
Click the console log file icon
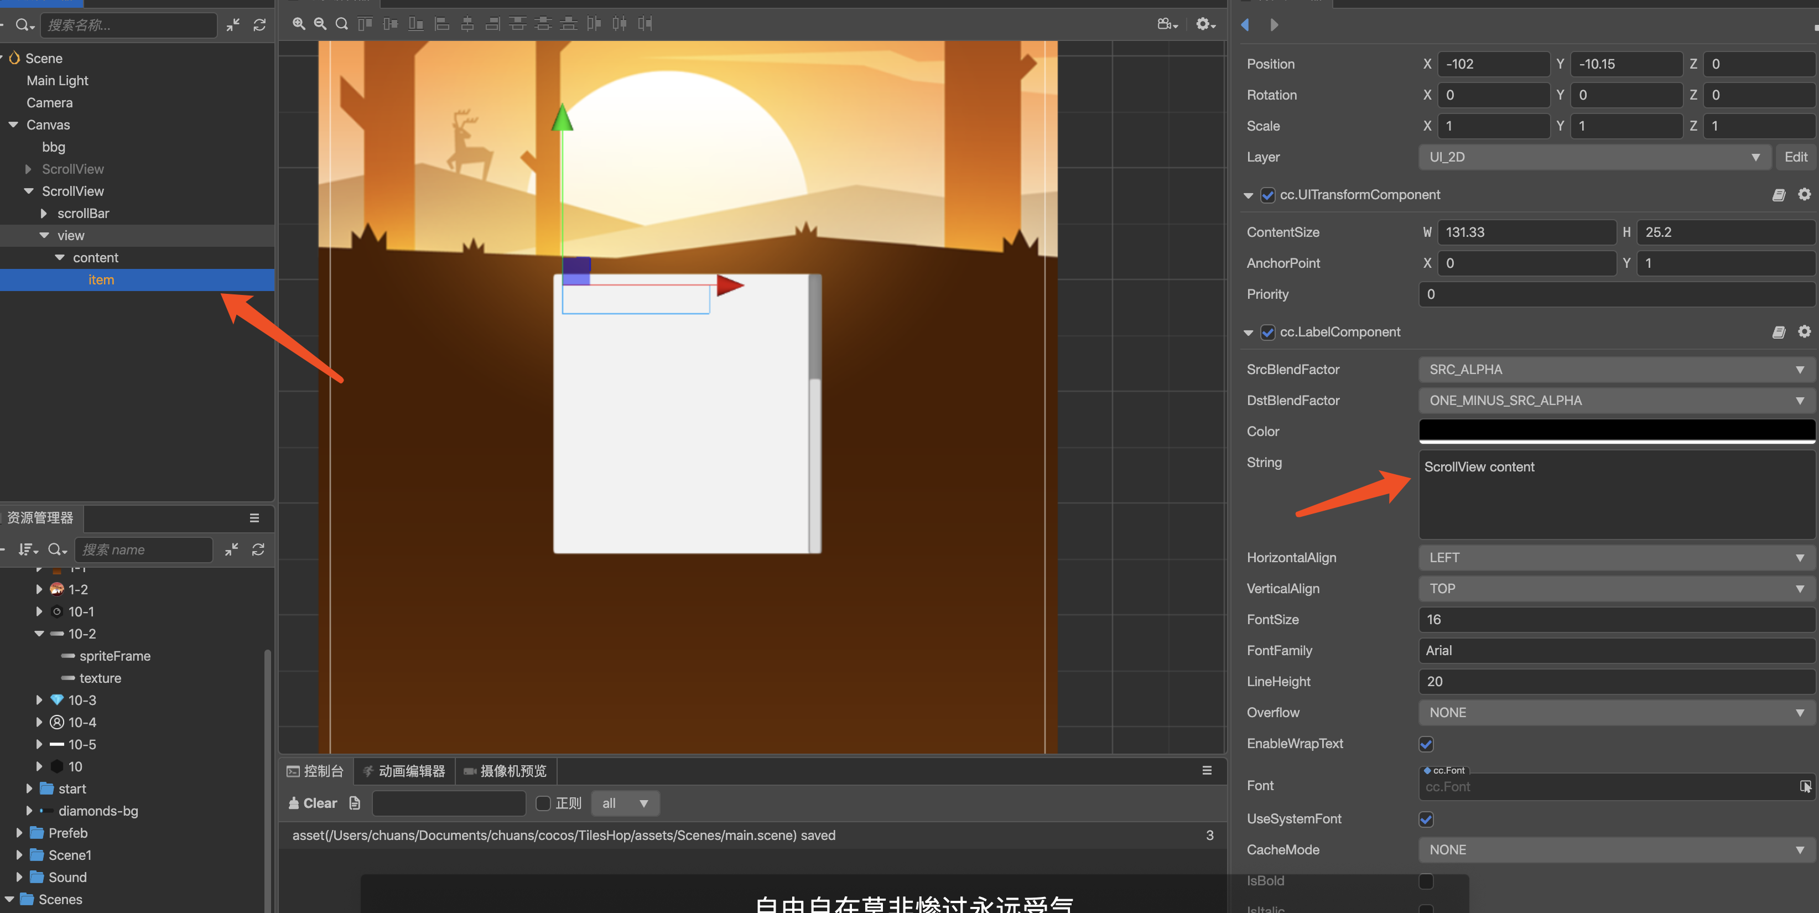click(x=355, y=803)
